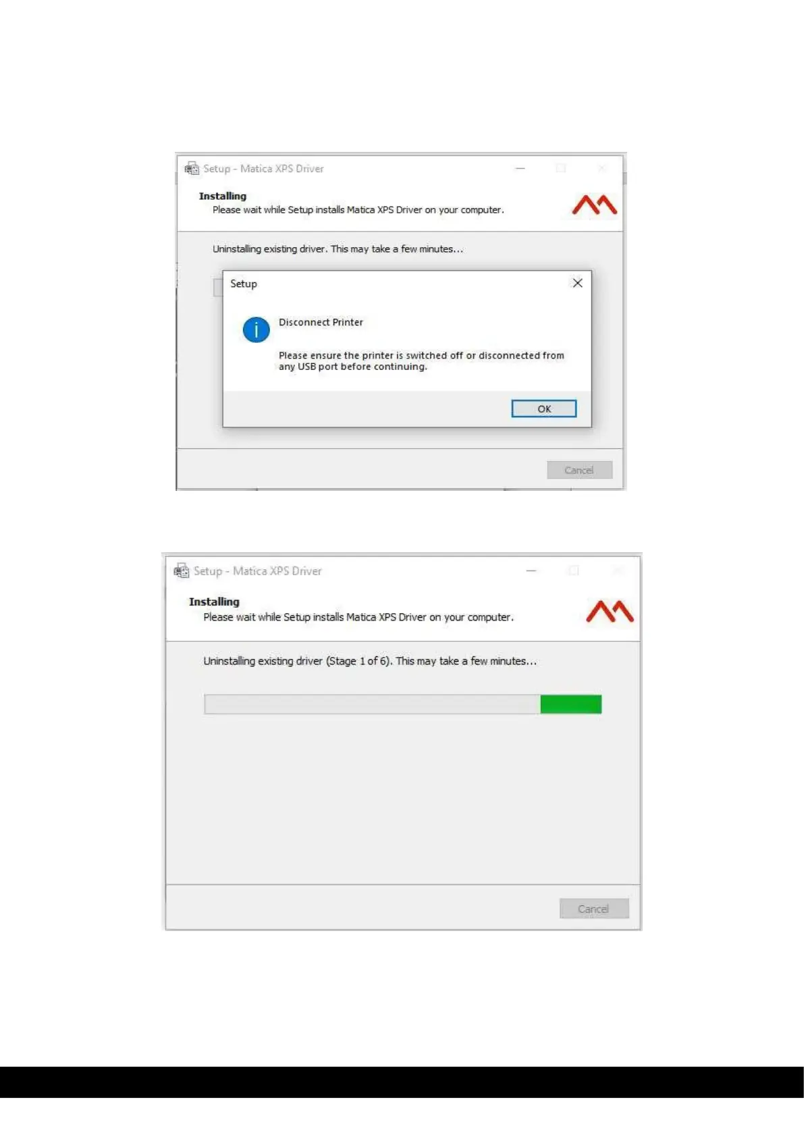Click the red Matica logo in the lower window
The width and height of the screenshot is (804, 1137).
coord(610,611)
